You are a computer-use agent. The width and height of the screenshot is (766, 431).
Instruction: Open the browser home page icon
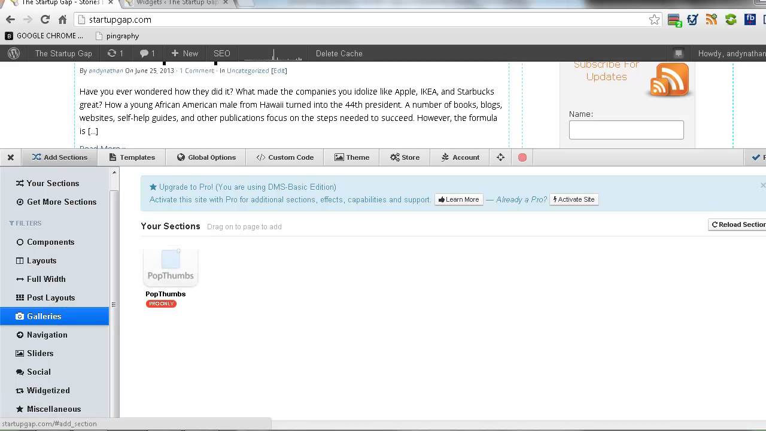[x=62, y=20]
